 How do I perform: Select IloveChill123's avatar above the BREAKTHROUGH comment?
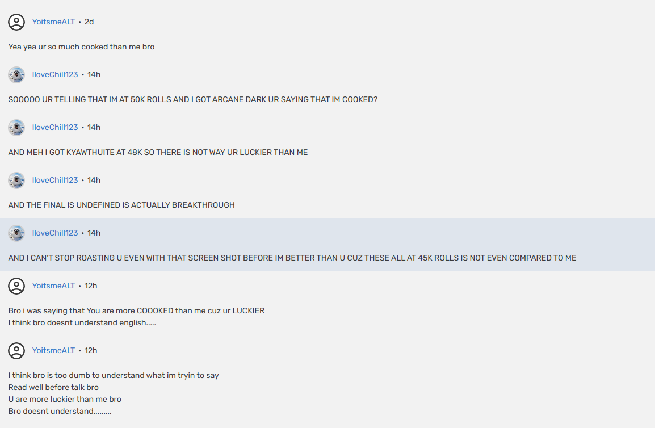16,181
